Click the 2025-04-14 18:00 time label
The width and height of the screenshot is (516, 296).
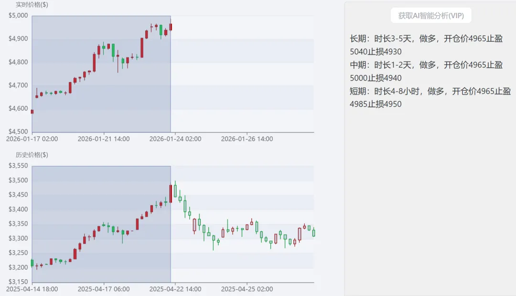(32, 289)
